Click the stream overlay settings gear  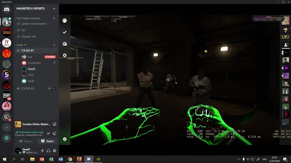pos(65,55)
